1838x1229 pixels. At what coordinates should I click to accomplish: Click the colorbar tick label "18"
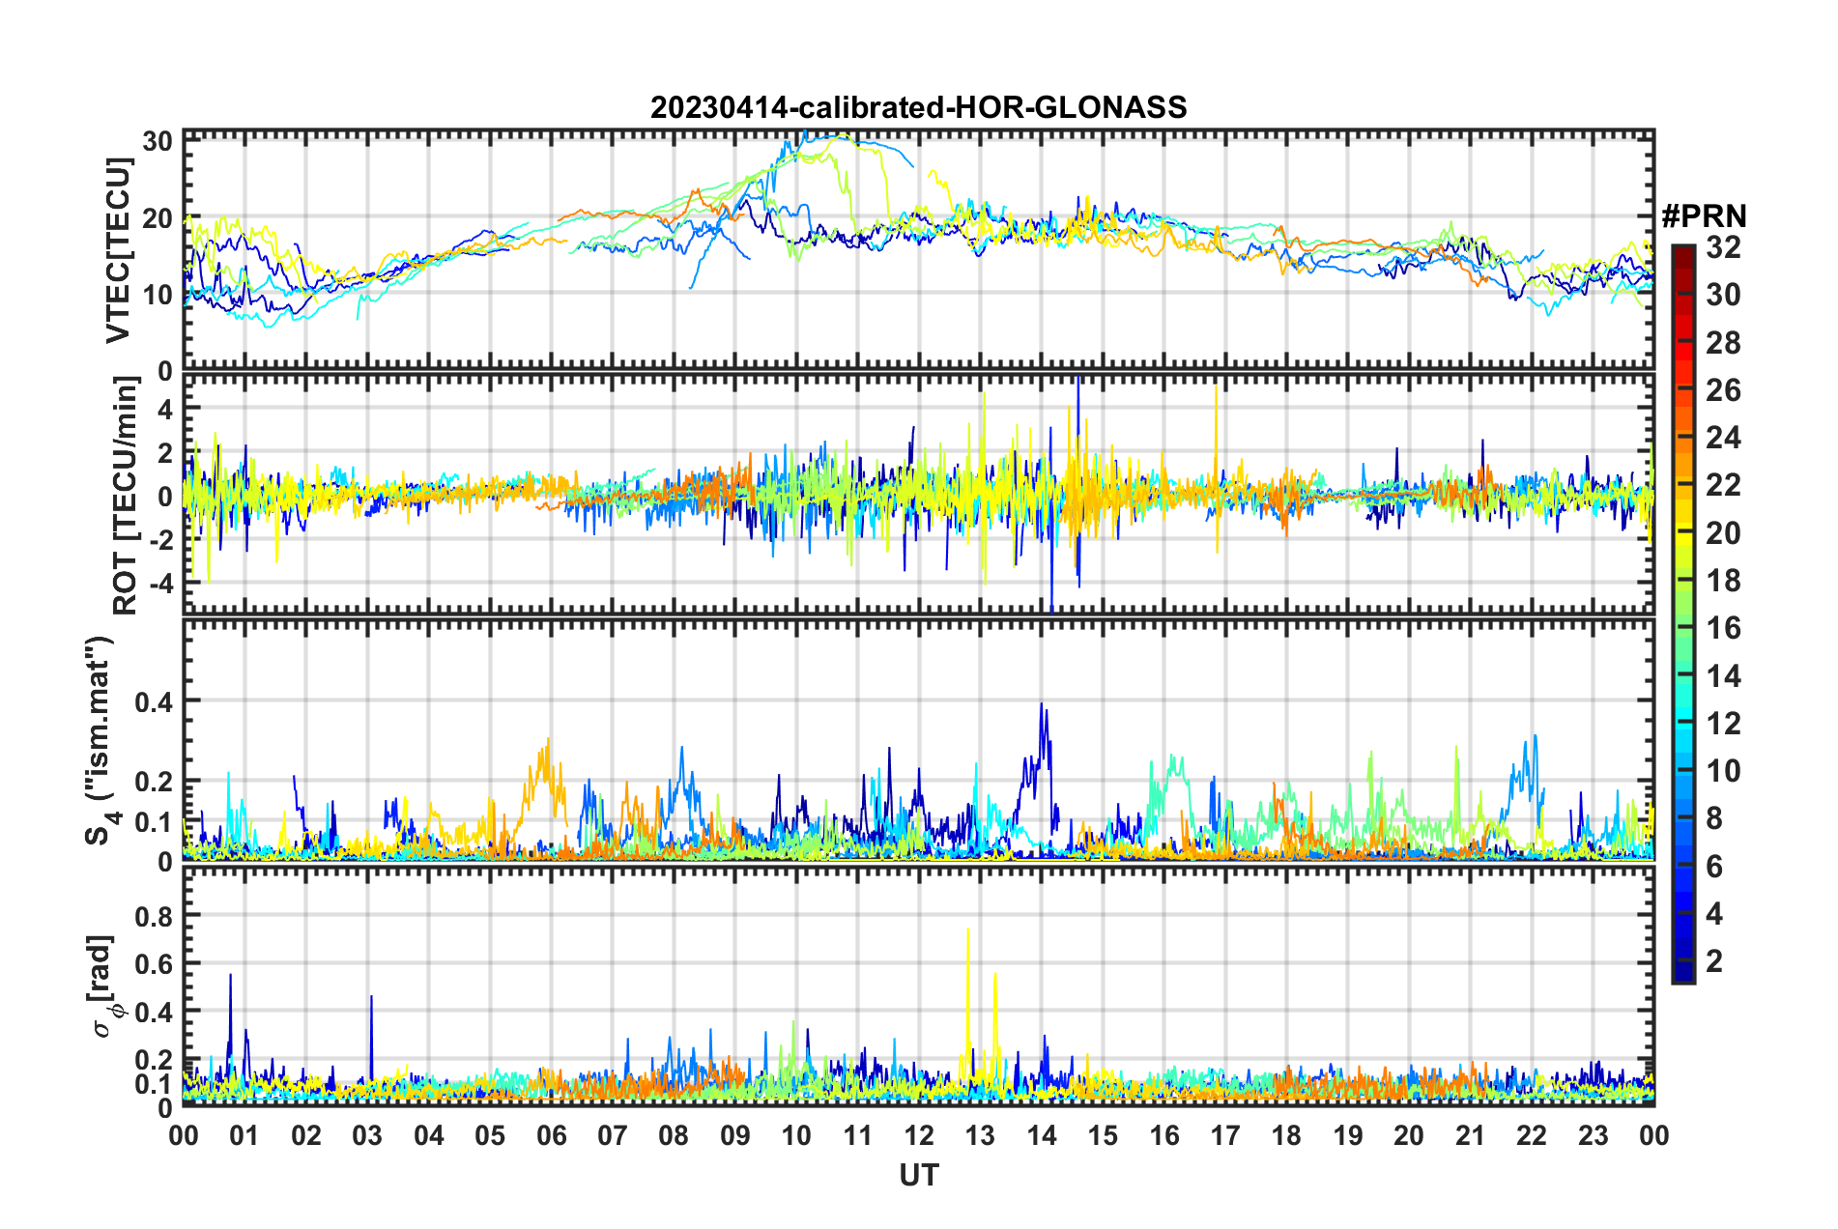click(1723, 580)
